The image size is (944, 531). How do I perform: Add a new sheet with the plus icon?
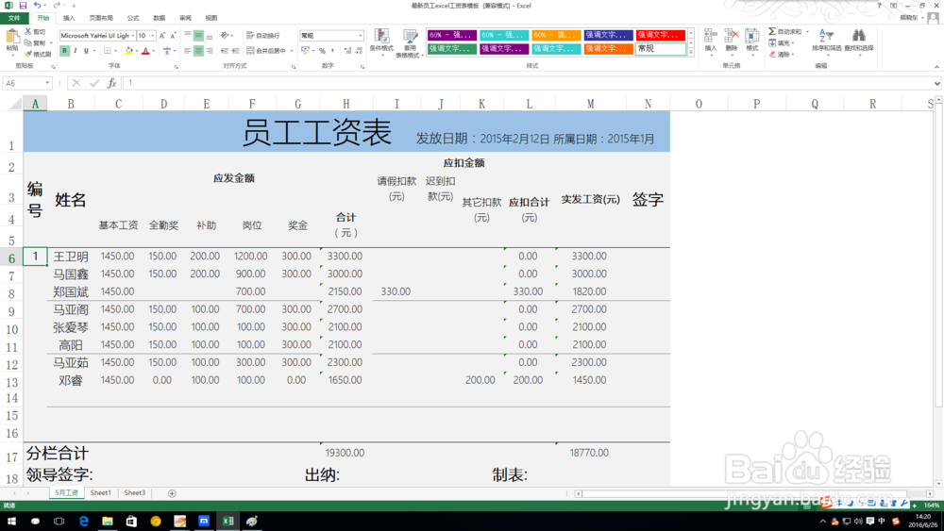[x=172, y=493]
